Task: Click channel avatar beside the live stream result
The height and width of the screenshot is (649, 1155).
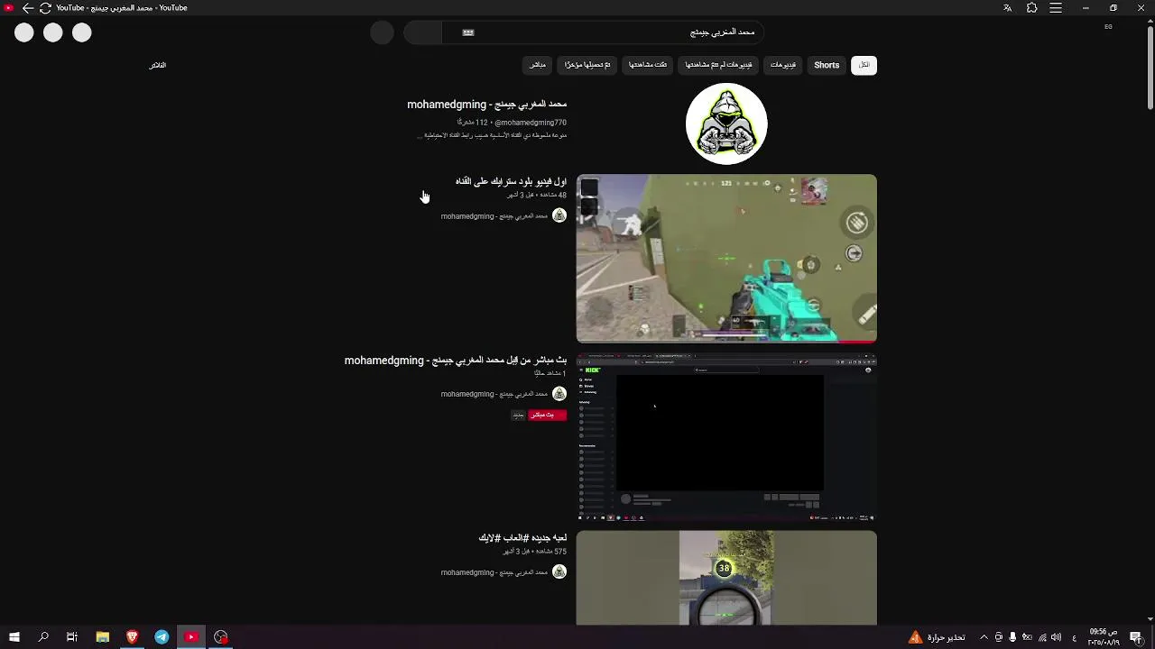Action: [x=559, y=394]
